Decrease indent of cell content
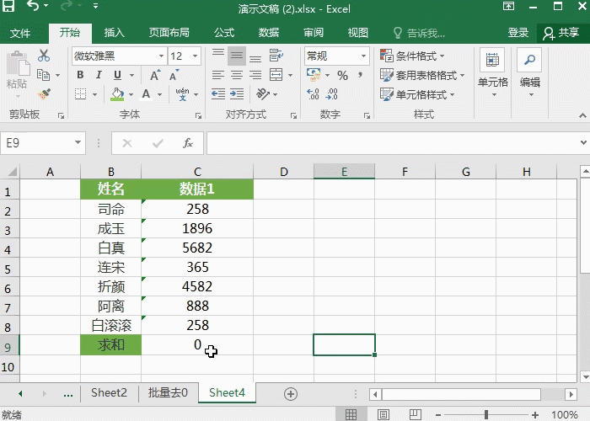Viewport: 590px width, 421px height. point(218,94)
